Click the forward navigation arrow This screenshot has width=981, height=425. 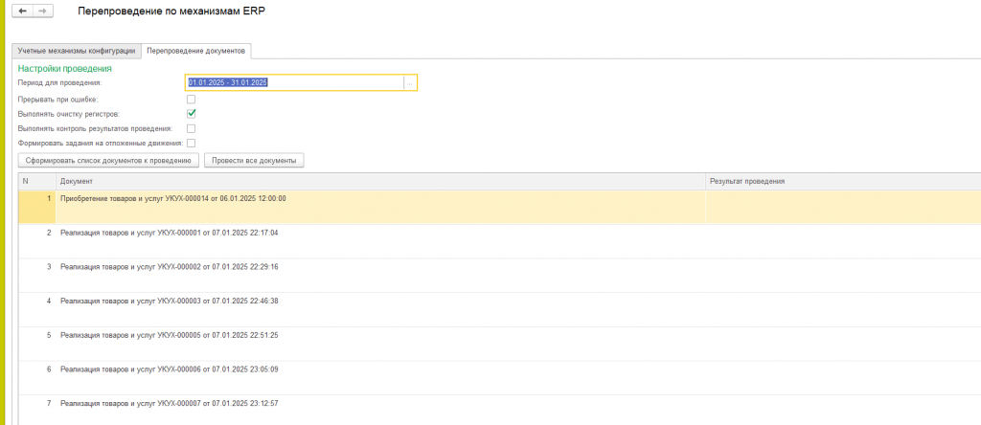42,10
